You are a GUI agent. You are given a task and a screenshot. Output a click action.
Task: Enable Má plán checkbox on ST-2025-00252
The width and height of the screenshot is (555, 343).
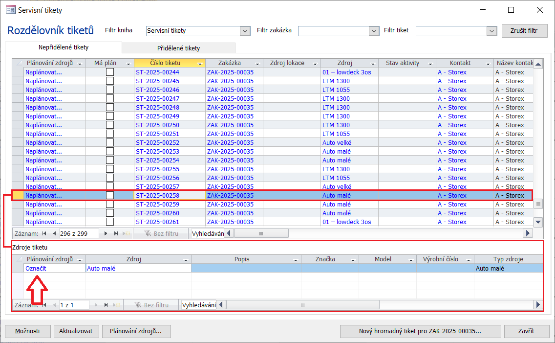click(x=110, y=142)
